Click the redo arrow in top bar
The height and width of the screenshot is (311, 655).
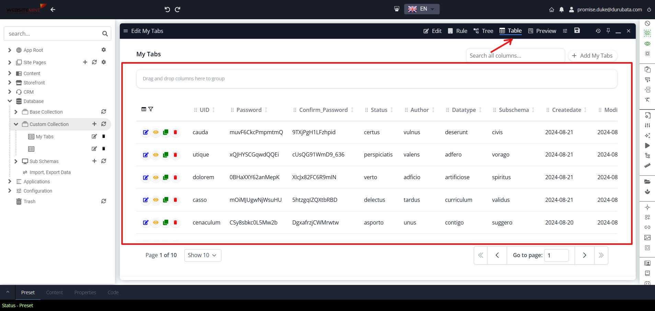click(177, 9)
